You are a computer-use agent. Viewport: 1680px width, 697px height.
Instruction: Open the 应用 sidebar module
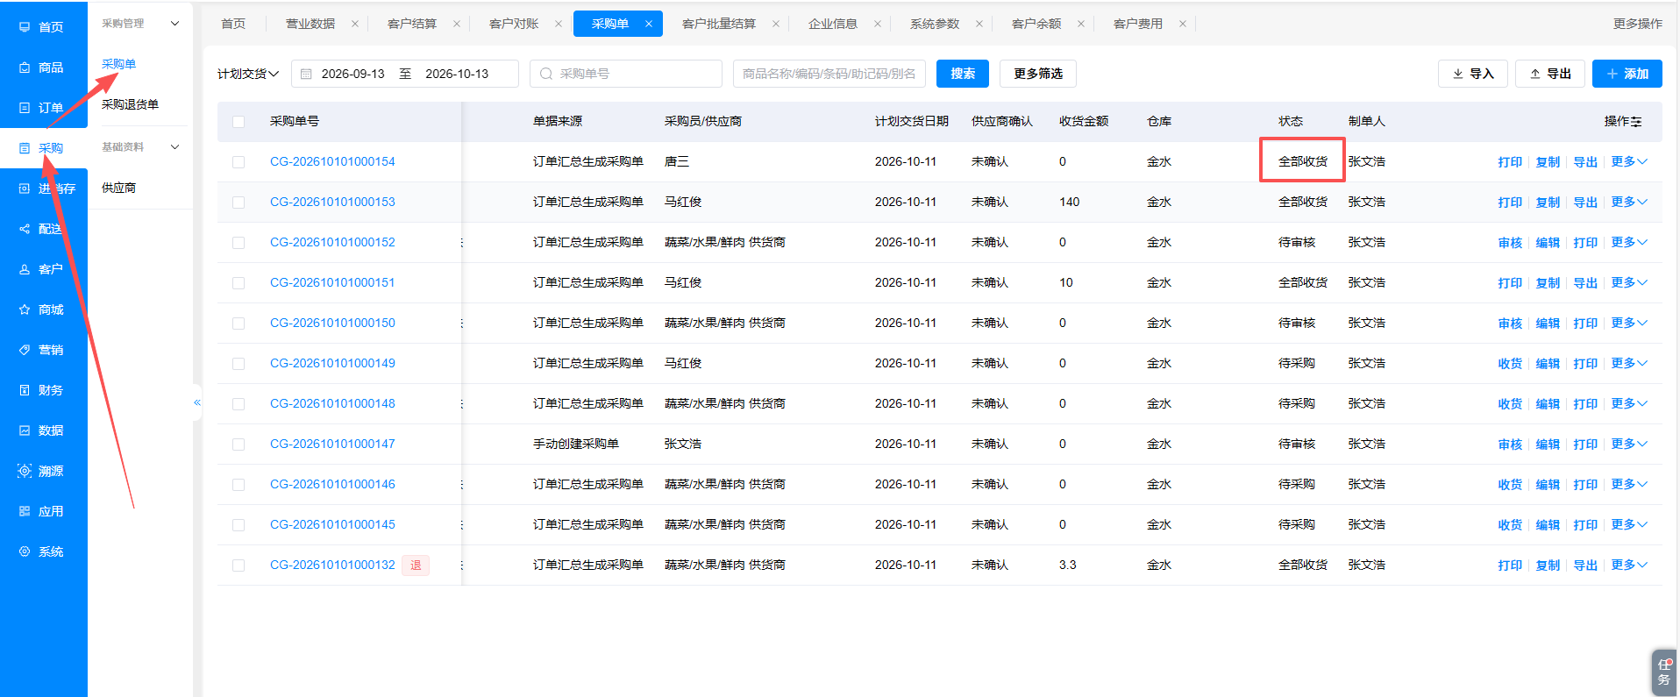[42, 511]
